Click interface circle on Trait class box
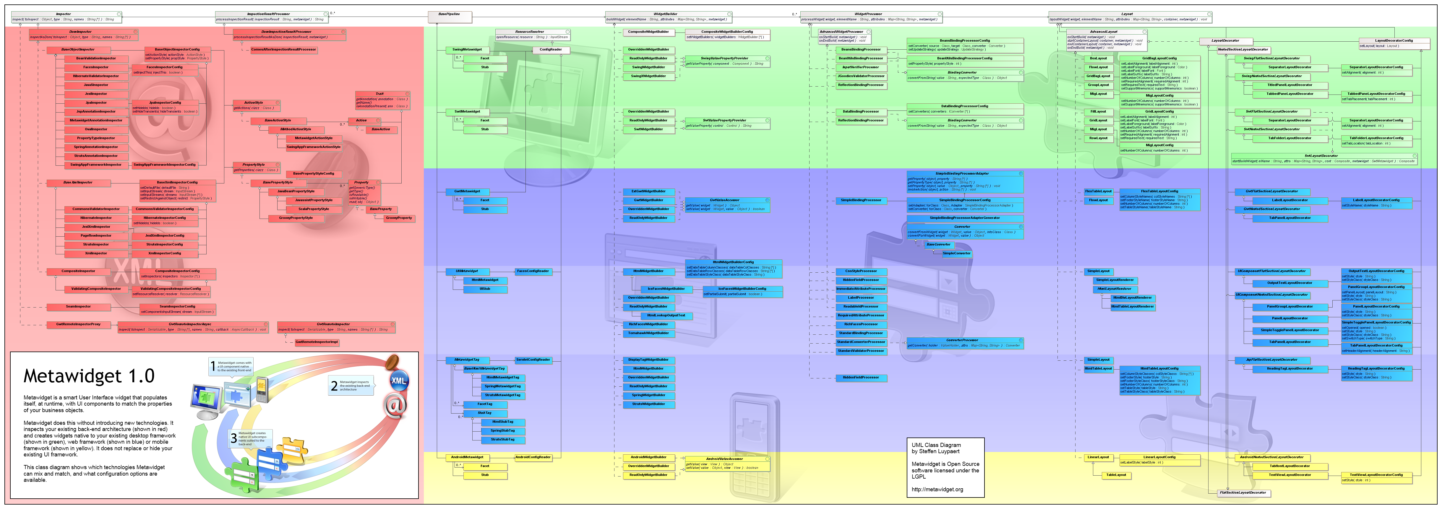1442x509 pixels. [407, 94]
